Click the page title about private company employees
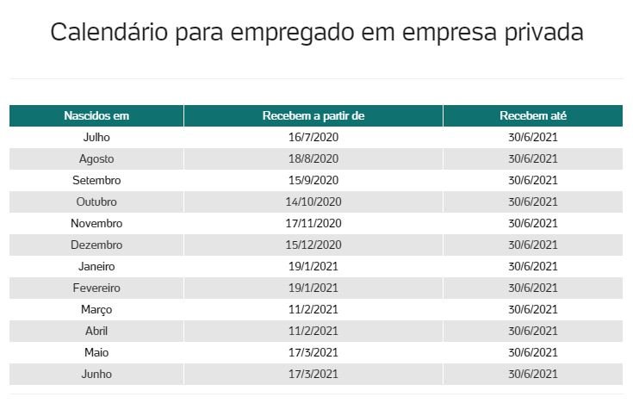633x403 pixels. coord(316,33)
